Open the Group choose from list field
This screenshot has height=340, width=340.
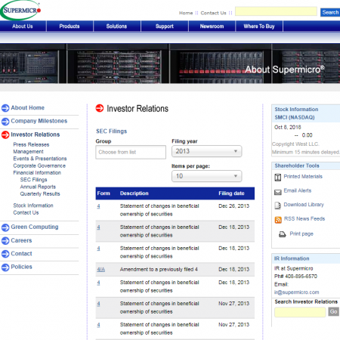coord(131,152)
